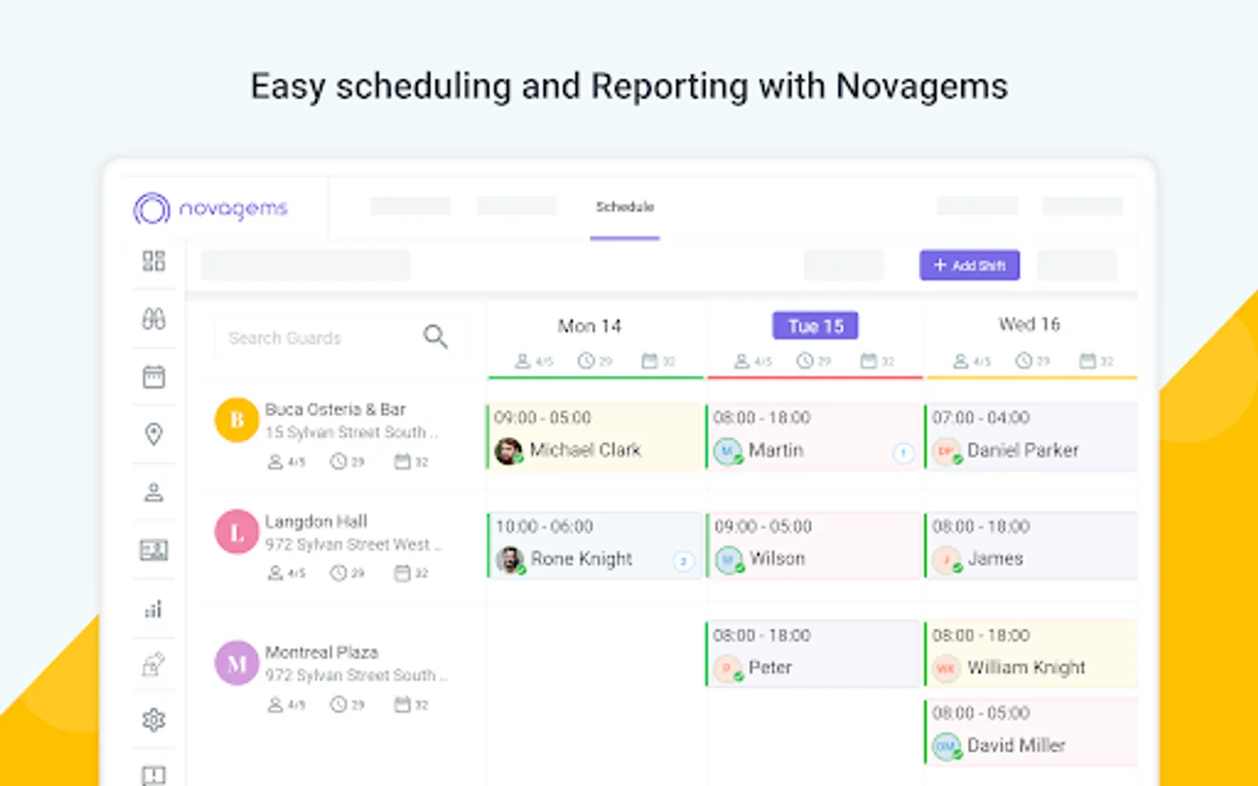Click the Mon 14 guard count icon
This screenshot has width=1258, height=786.
[522, 361]
